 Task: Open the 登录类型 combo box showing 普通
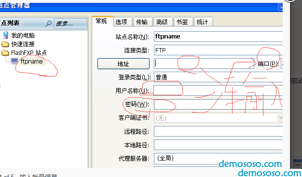pyautogui.click(x=218, y=77)
